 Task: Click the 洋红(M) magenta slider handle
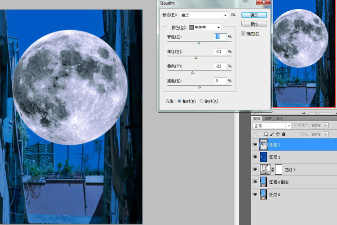[196, 57]
